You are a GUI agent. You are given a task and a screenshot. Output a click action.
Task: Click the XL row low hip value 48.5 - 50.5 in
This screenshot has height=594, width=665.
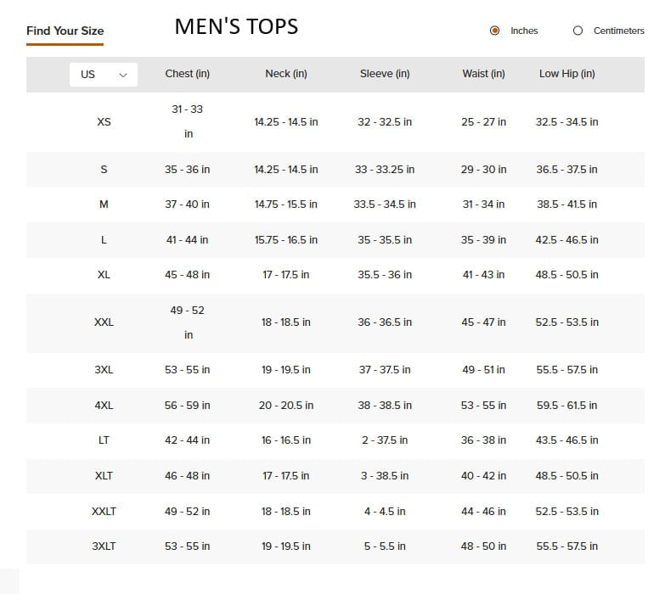[566, 275]
